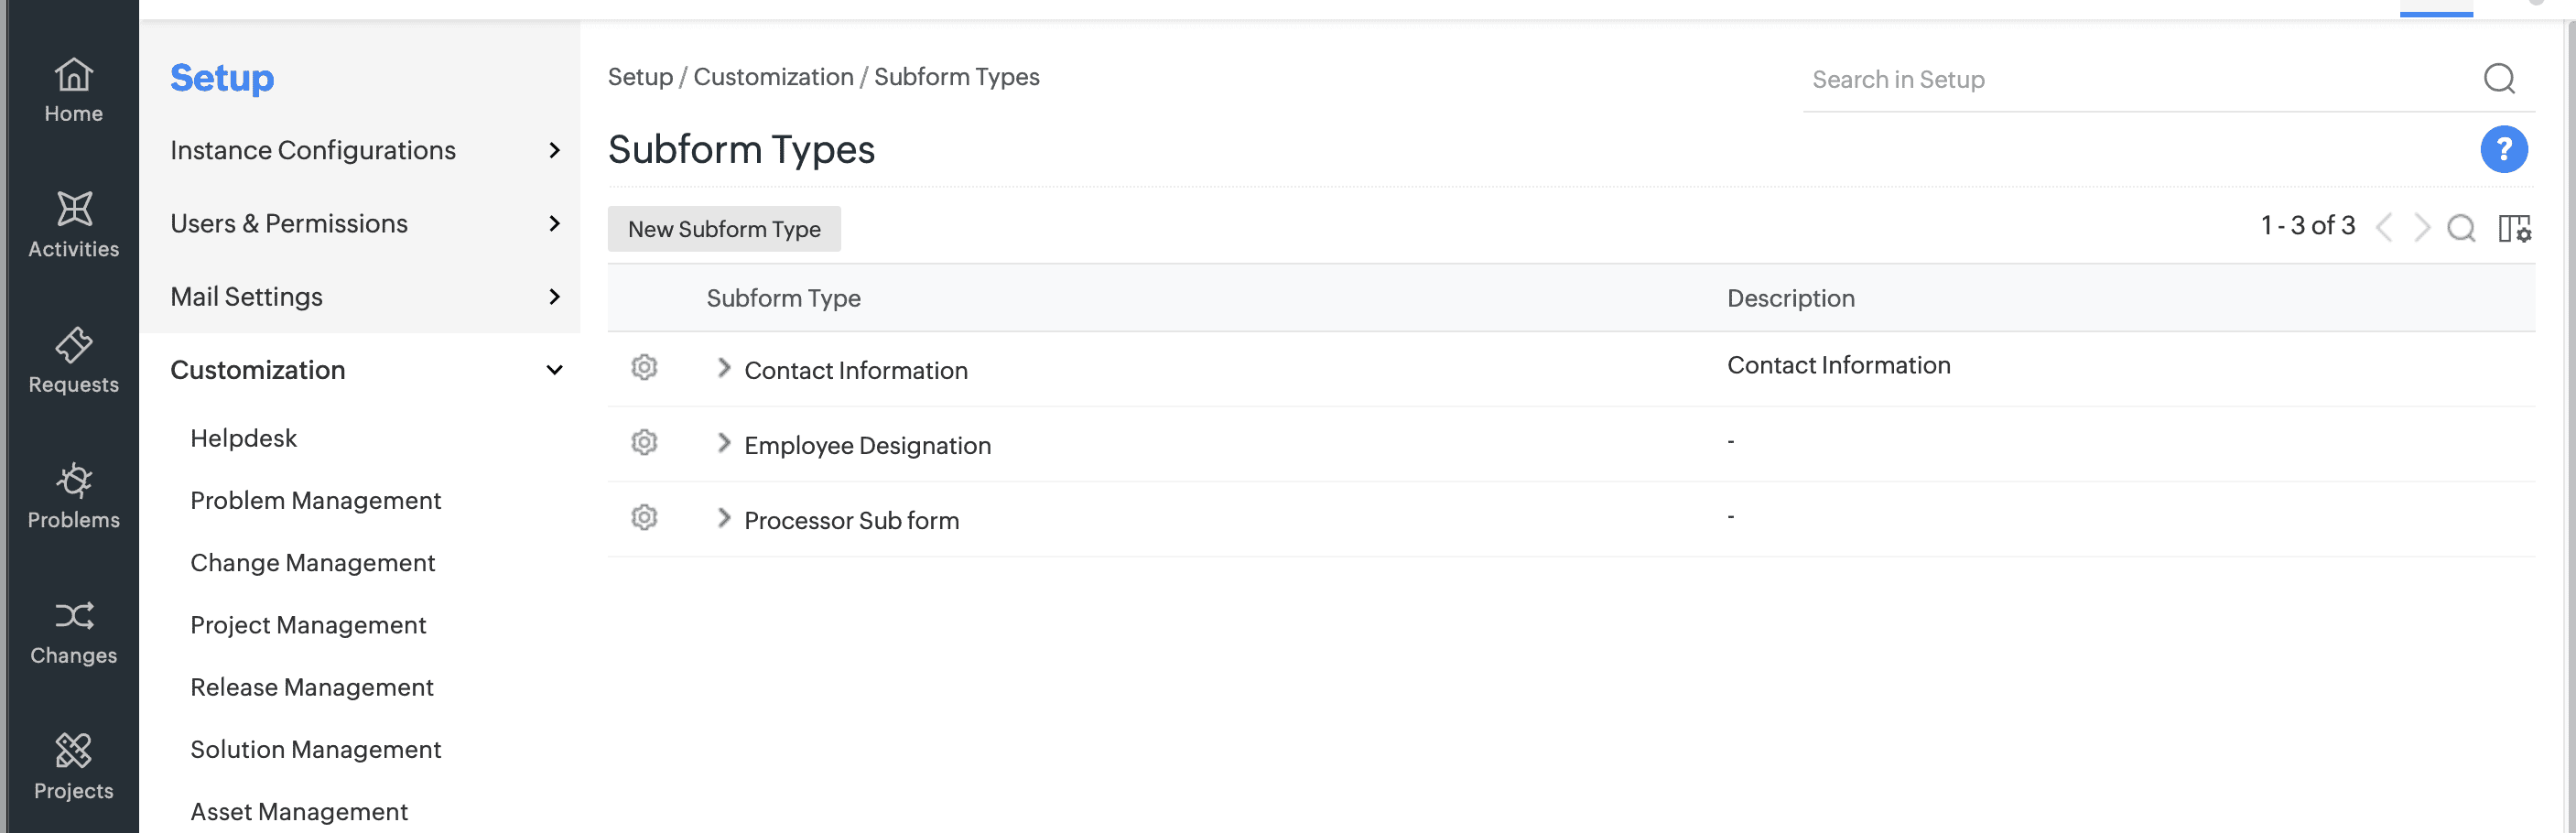
Task: Expand the Processor Sub form row
Action: click(x=724, y=519)
